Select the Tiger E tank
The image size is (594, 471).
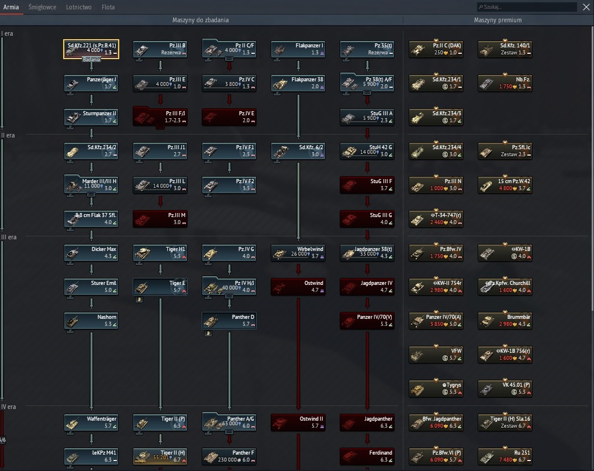160,287
